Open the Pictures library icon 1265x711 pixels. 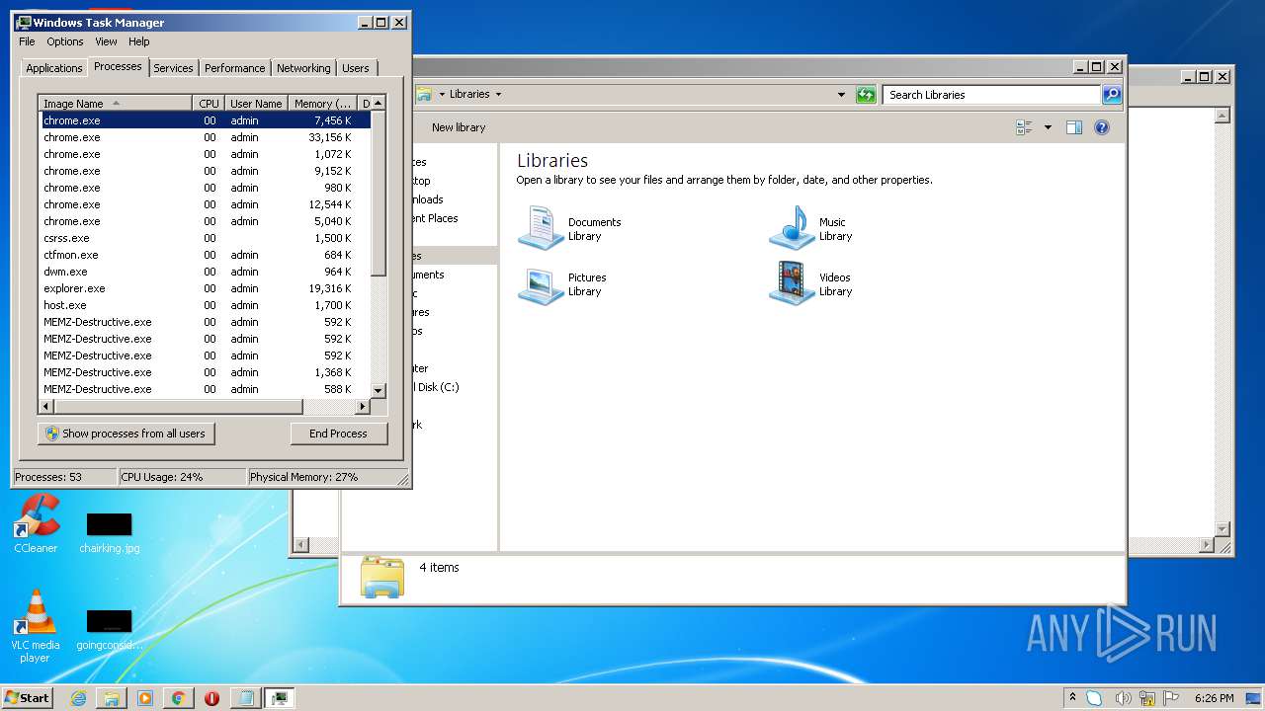point(541,284)
